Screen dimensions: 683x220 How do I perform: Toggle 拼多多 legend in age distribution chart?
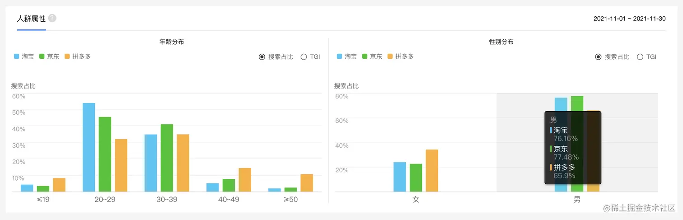click(x=78, y=56)
